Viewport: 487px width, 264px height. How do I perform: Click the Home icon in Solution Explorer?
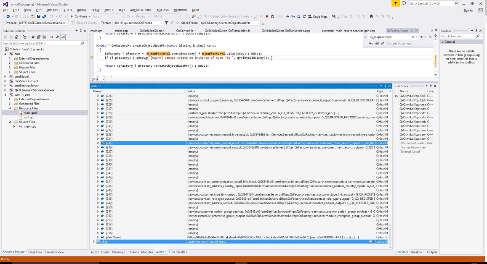tap(18, 37)
